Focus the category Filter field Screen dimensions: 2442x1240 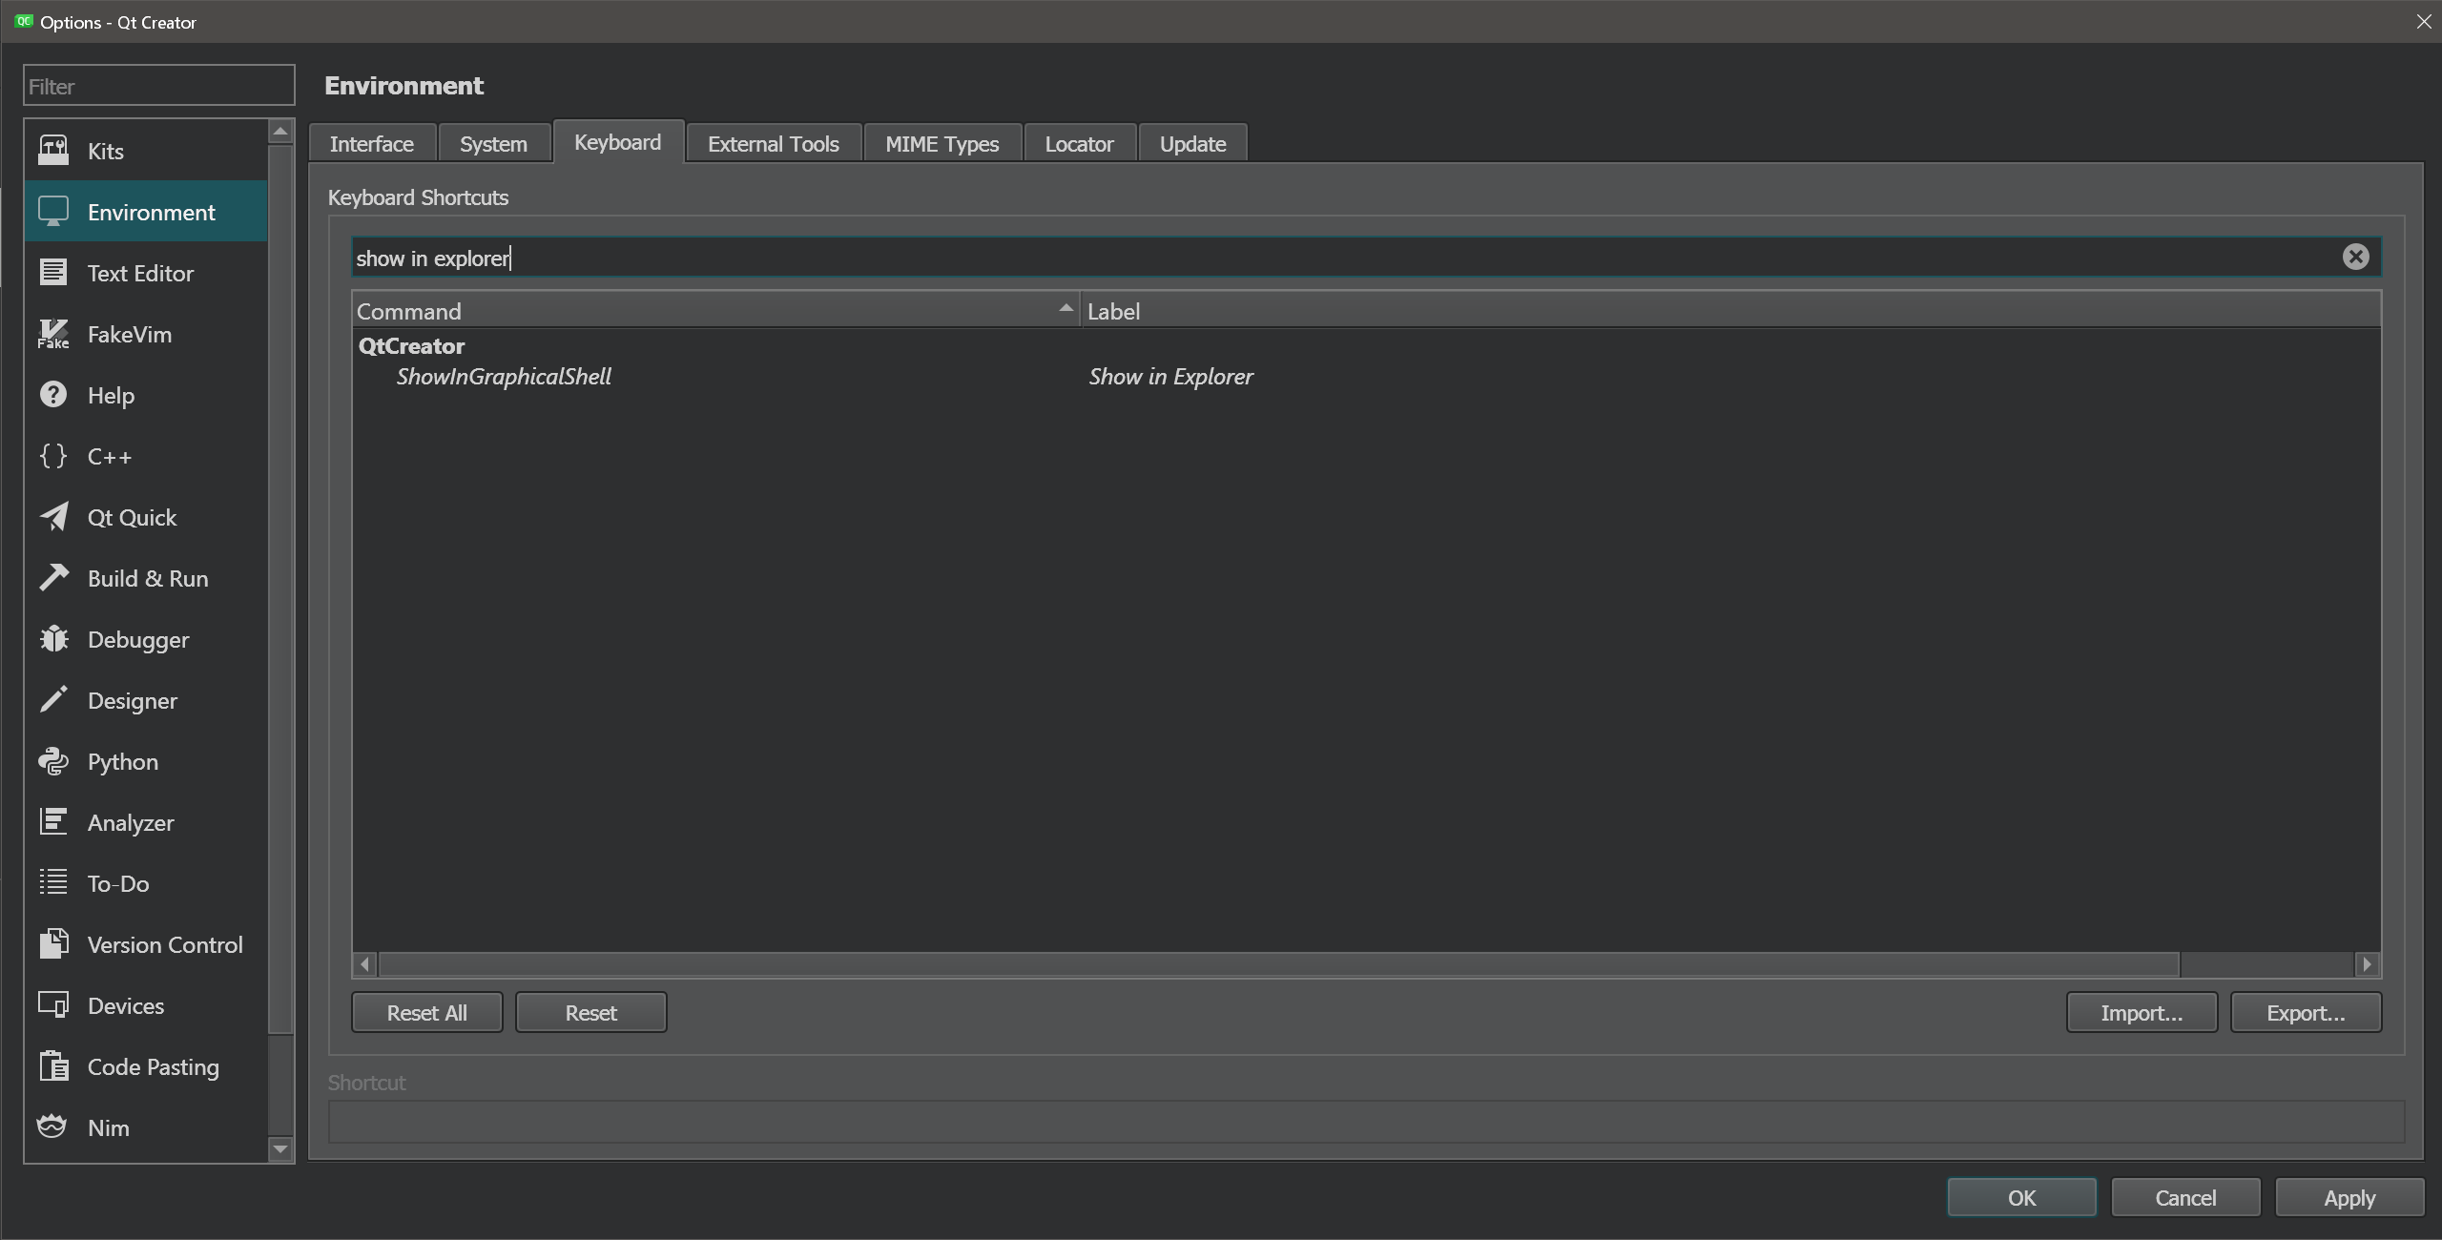click(158, 87)
